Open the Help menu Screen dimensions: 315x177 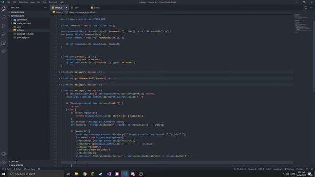[x=62, y=2]
